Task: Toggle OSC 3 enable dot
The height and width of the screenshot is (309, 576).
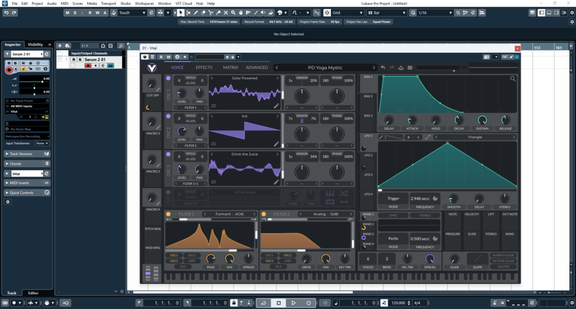Action: [168, 154]
